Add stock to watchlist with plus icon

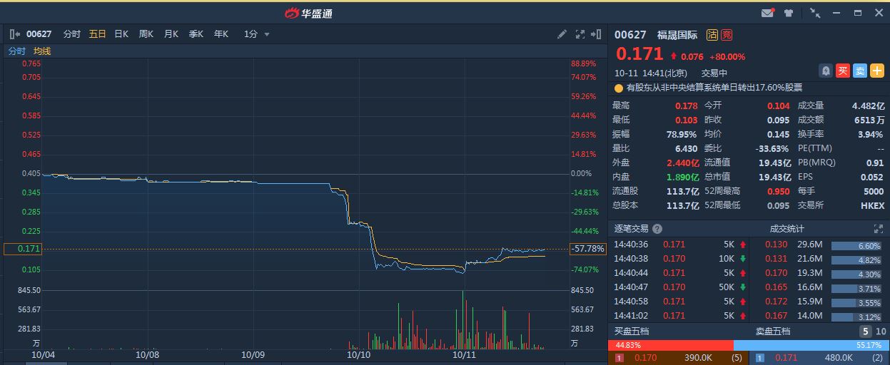pyautogui.click(x=877, y=71)
